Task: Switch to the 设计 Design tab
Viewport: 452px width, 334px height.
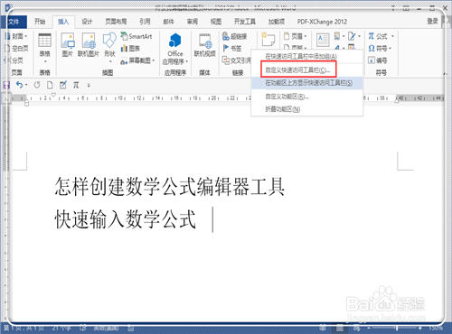Action: point(87,22)
